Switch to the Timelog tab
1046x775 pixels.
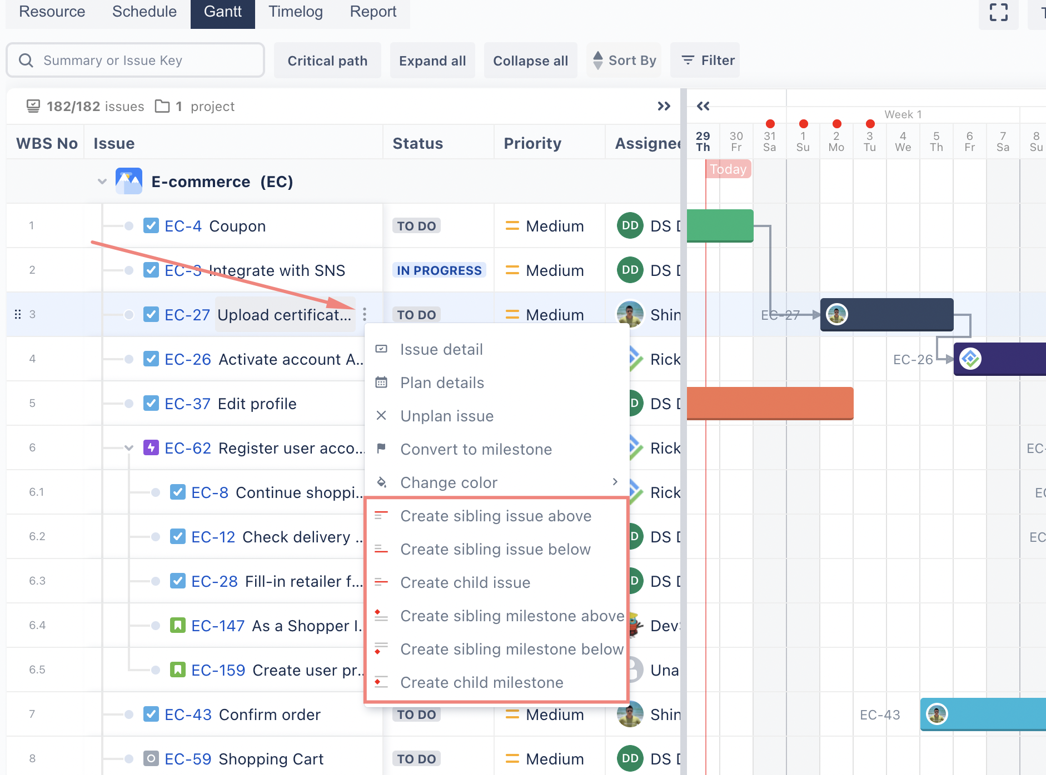(x=295, y=12)
